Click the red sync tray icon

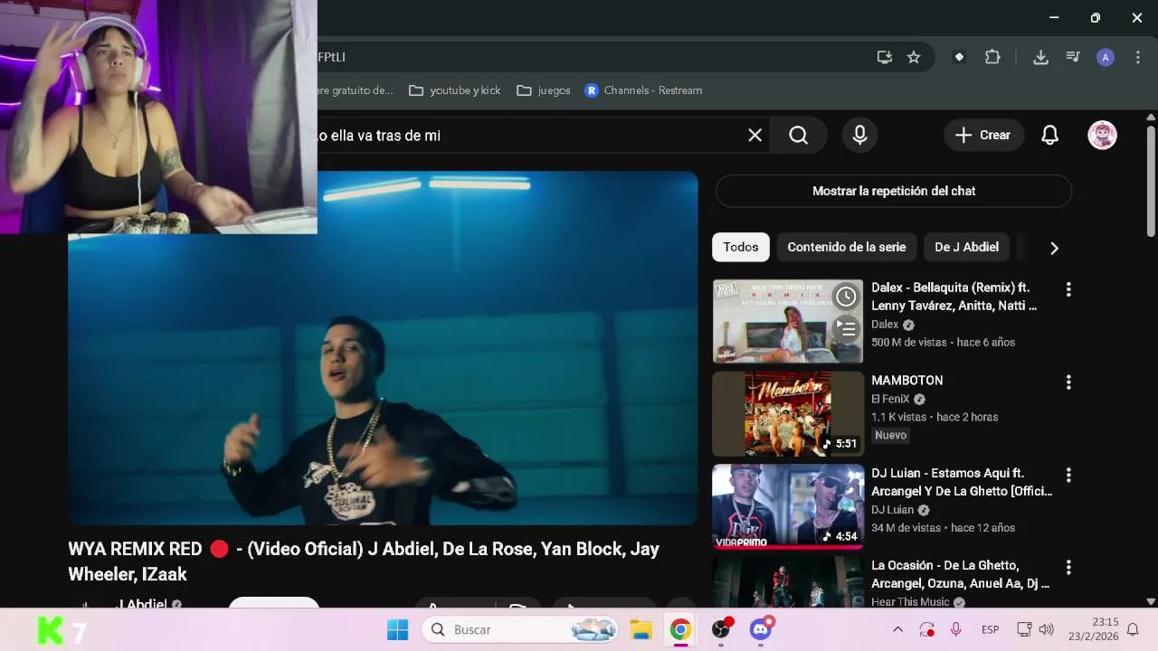pos(926,629)
